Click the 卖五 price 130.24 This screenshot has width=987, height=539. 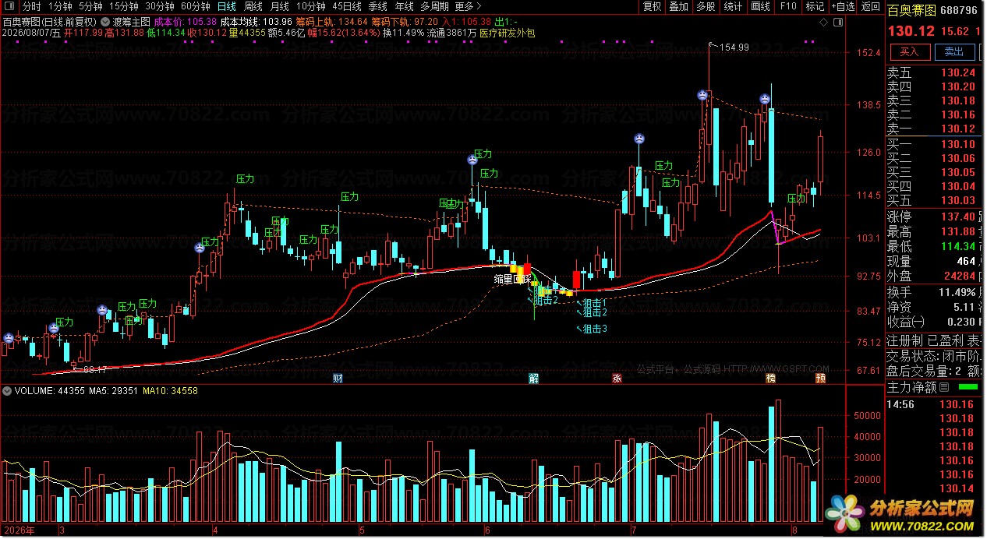pos(957,72)
